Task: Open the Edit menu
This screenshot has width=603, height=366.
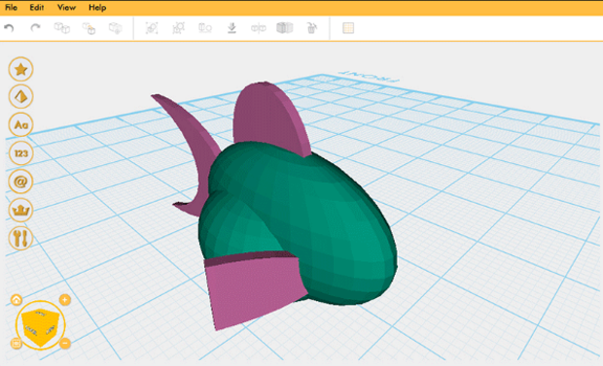Action: click(37, 8)
